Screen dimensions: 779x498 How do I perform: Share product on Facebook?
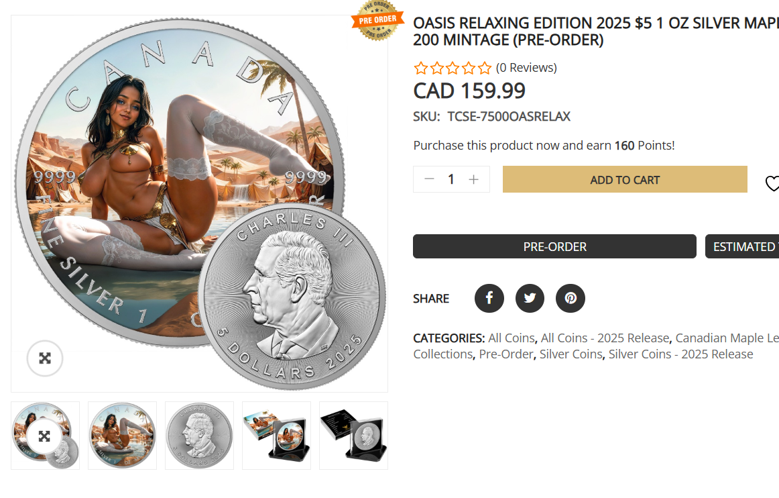pyautogui.click(x=489, y=298)
